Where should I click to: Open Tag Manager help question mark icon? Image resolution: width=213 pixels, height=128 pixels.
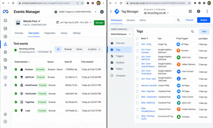(199, 11)
